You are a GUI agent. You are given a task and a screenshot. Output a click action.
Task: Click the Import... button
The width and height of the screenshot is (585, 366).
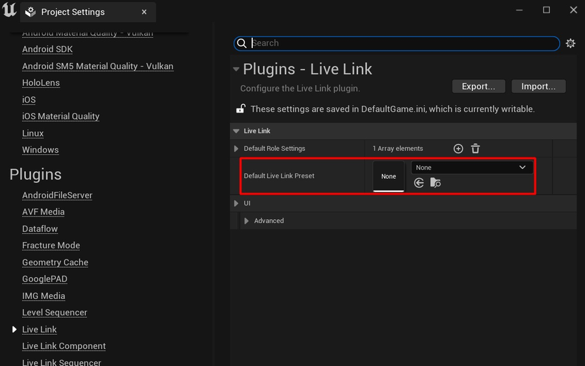(538, 86)
